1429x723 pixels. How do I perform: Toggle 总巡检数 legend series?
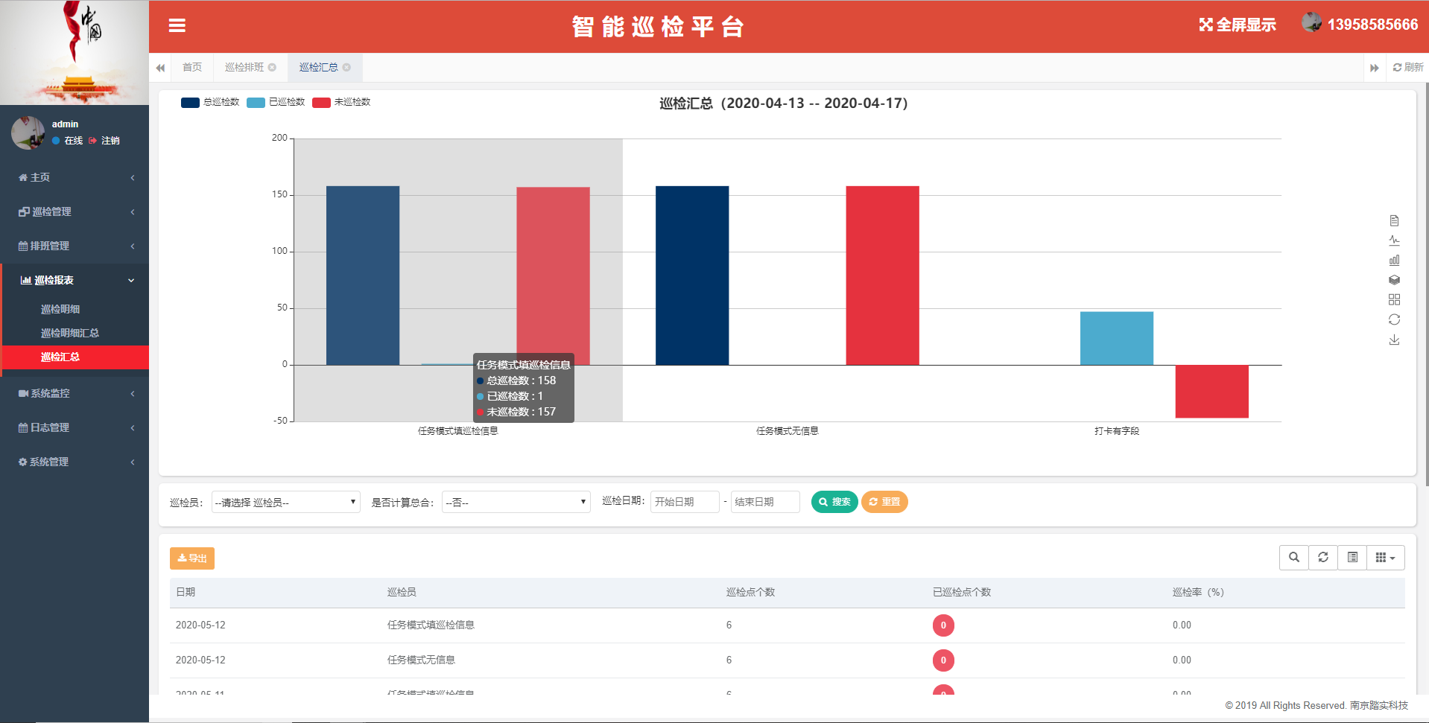[x=210, y=102]
